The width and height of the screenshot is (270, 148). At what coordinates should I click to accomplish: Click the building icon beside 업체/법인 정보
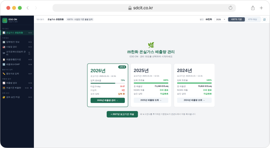point(4,42)
